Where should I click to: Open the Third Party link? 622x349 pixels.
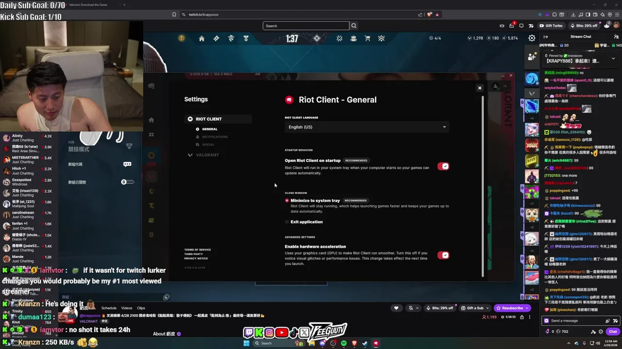(193, 254)
